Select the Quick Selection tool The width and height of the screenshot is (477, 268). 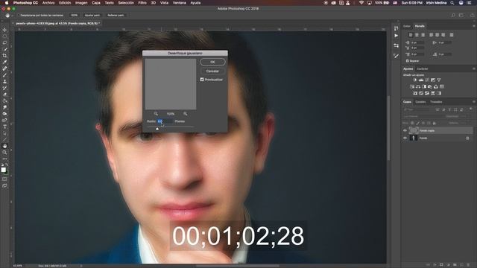pos(4,49)
